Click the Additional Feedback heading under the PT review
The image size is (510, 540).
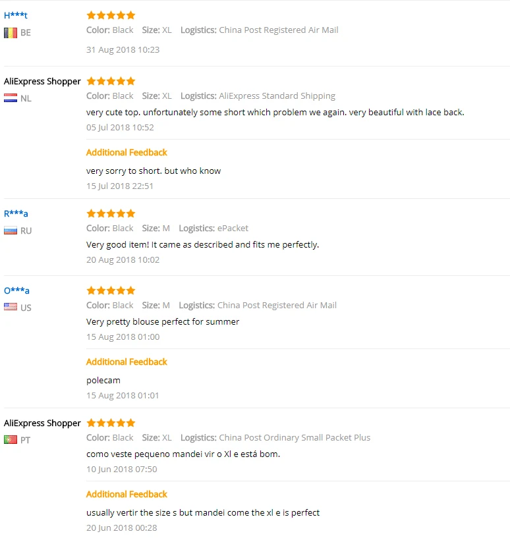[x=127, y=494]
